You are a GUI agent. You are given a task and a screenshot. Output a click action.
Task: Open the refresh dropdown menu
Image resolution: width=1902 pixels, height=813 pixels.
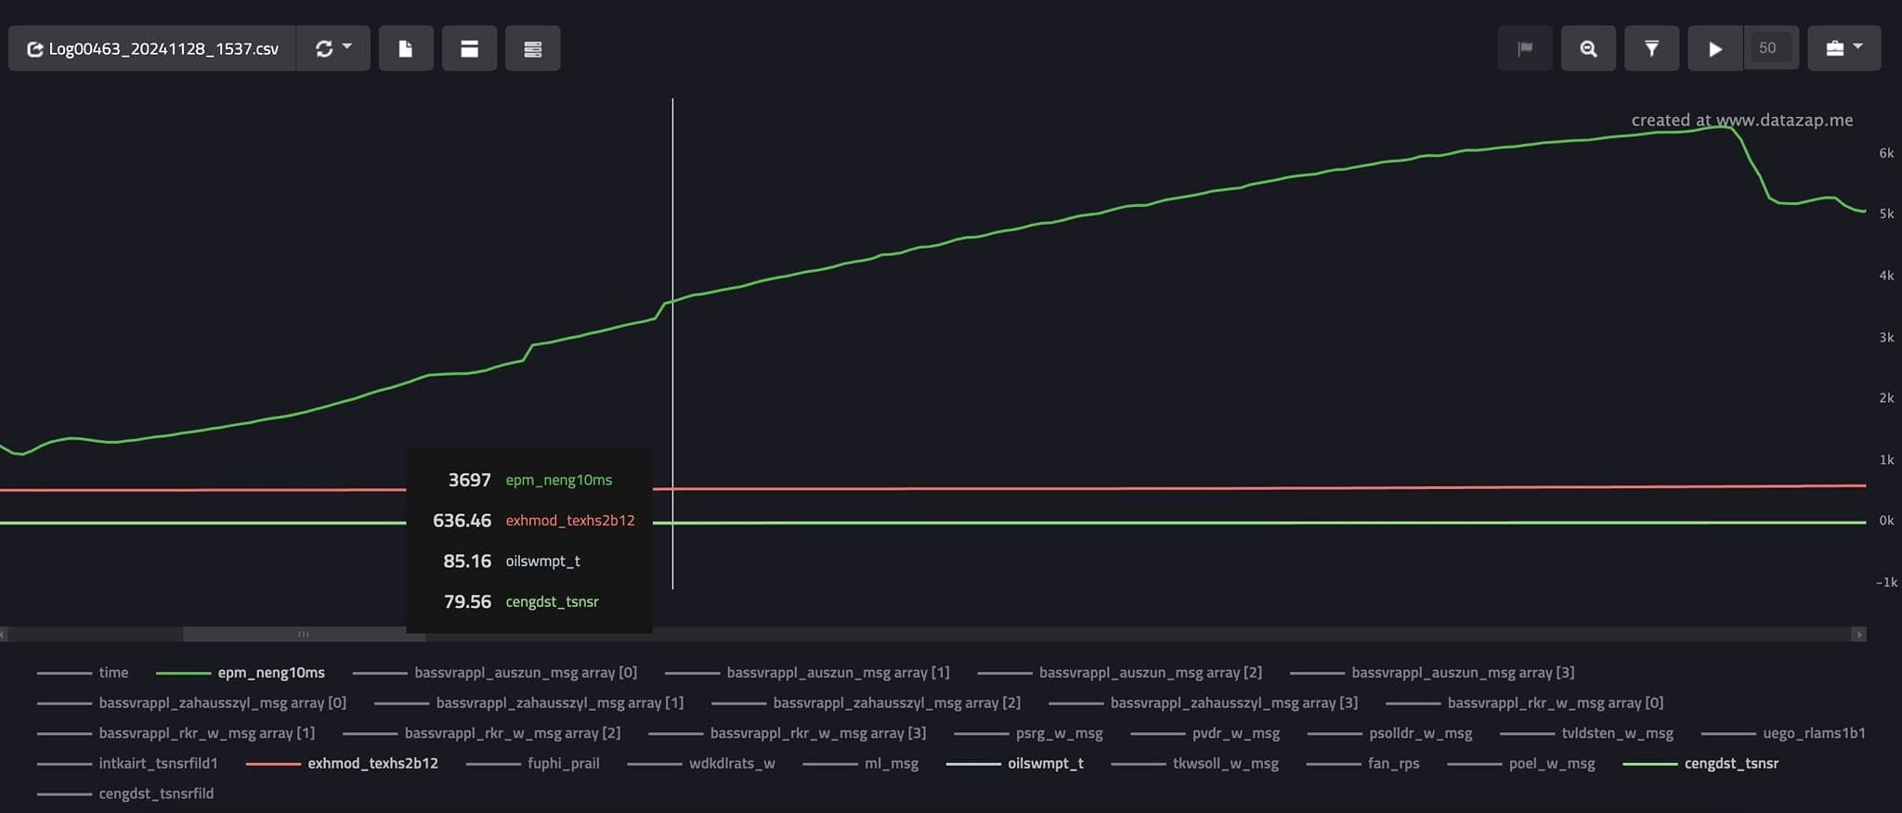pyautogui.click(x=333, y=48)
